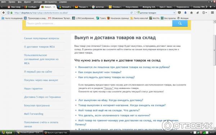Open the Файл menu

[4, 2]
